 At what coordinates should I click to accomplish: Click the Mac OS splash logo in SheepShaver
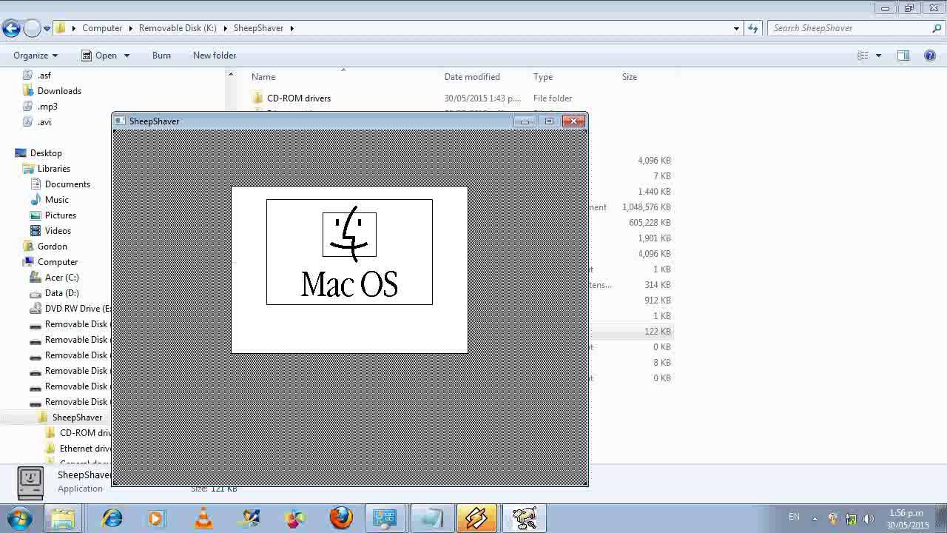pyautogui.click(x=349, y=252)
